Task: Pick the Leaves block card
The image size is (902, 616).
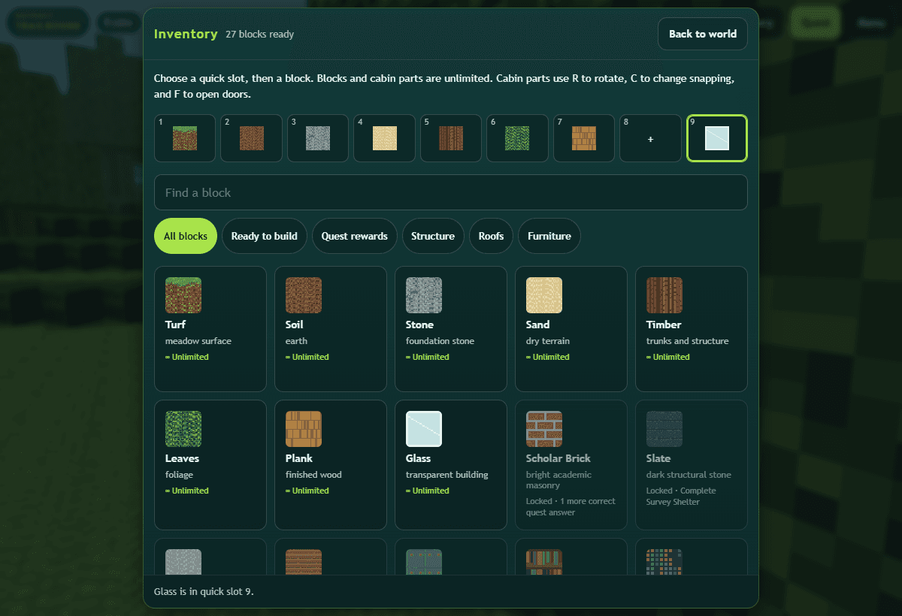Action: (210, 465)
